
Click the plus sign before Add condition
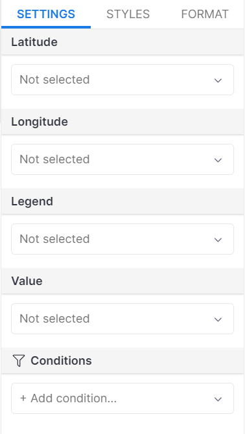click(x=23, y=398)
